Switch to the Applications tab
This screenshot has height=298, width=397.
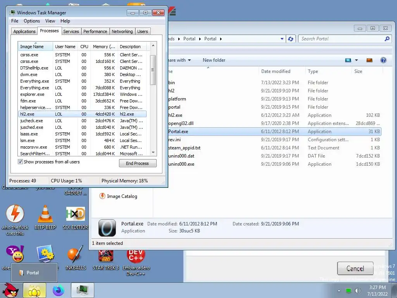point(24,31)
